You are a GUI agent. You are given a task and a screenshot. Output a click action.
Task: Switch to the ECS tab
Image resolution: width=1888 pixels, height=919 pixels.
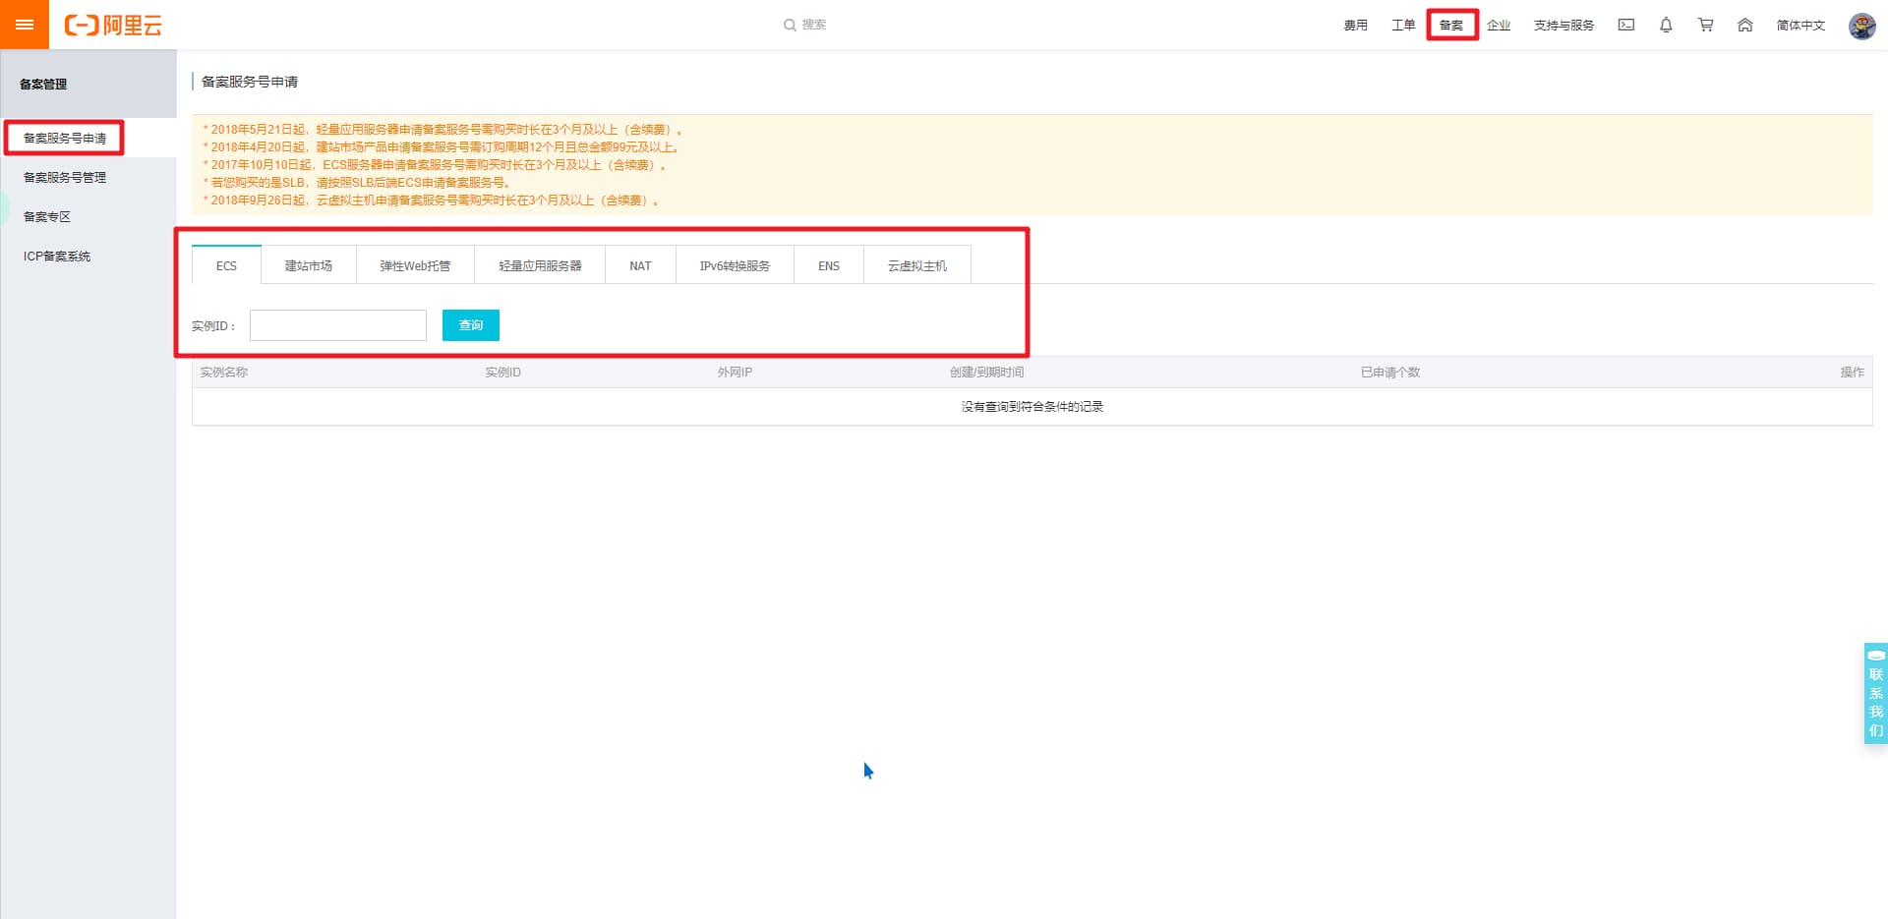(226, 265)
